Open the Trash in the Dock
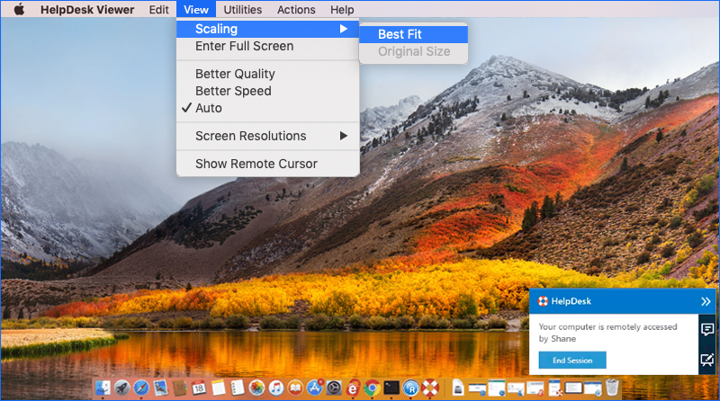The width and height of the screenshot is (720, 401). coord(611,388)
